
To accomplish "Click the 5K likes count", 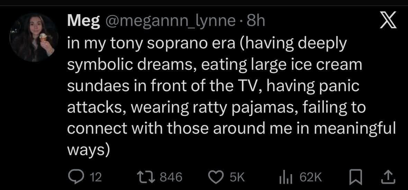I will coord(237,178).
